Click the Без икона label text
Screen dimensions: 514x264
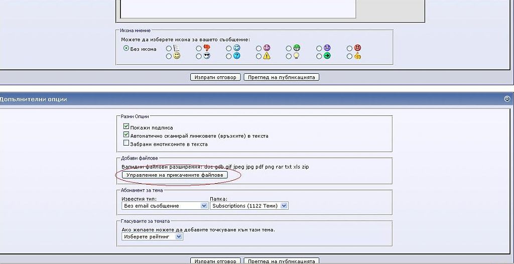(x=143, y=49)
